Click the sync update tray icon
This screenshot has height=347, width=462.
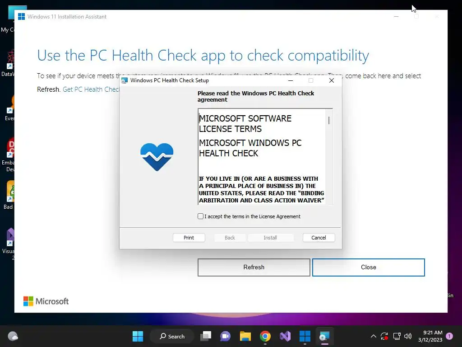[384, 336]
